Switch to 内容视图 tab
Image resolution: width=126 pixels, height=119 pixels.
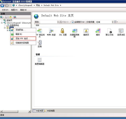point(50,111)
